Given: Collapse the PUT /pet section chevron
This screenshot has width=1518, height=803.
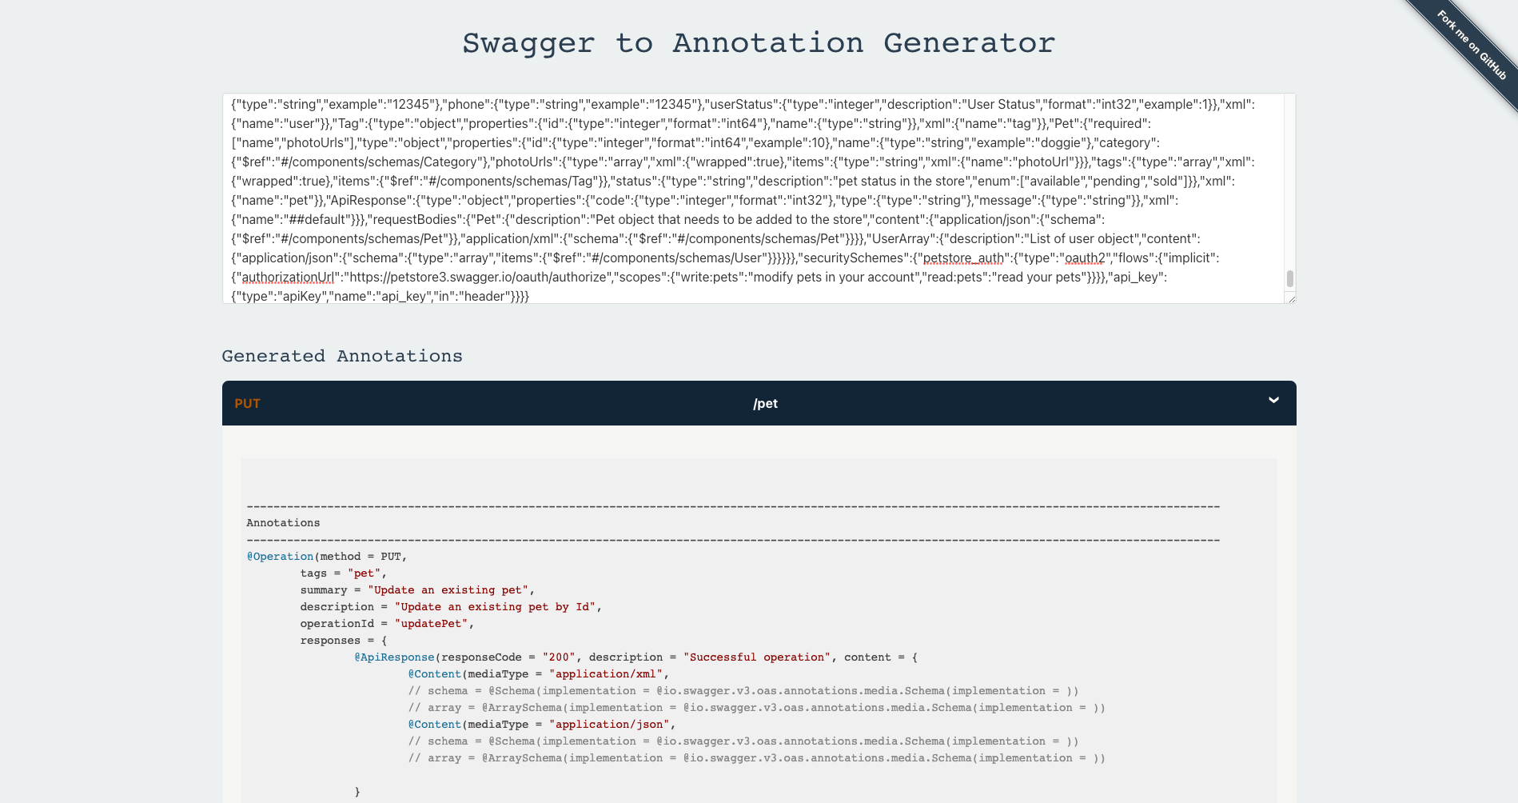Looking at the screenshot, I should coord(1273,400).
